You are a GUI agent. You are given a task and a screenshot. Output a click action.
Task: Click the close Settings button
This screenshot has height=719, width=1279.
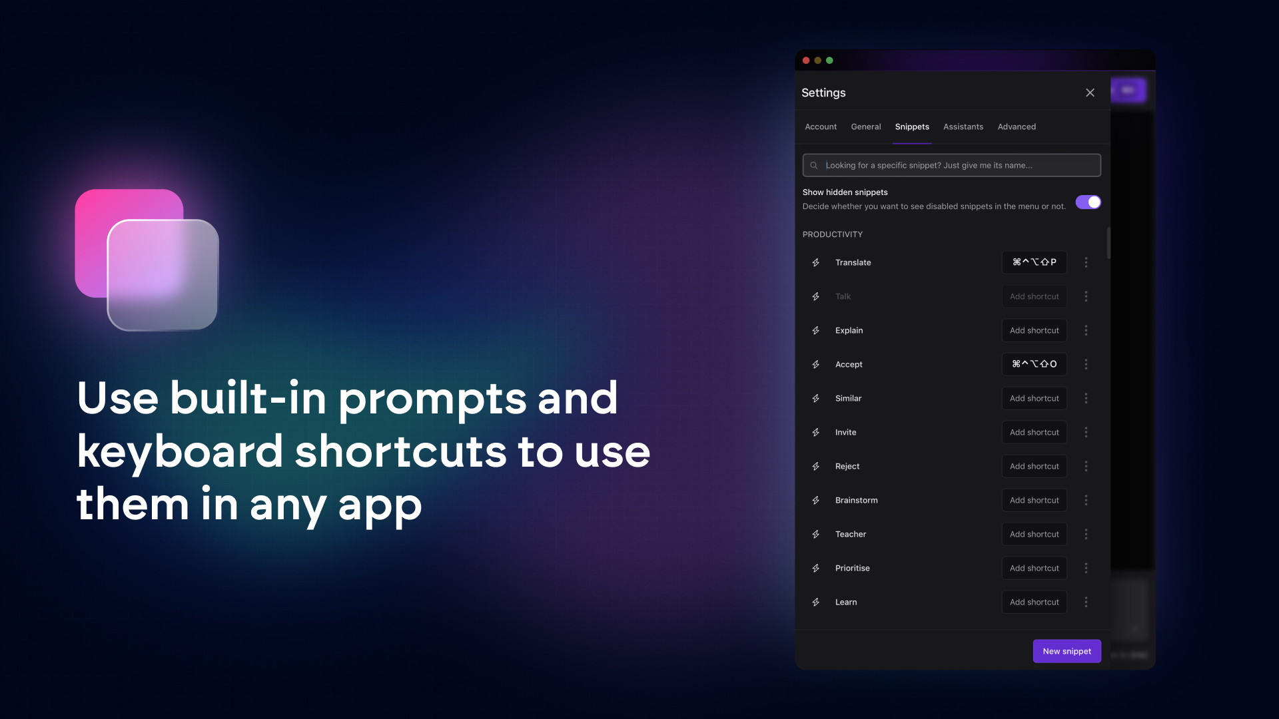tap(1090, 92)
